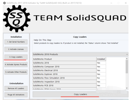Click the Installed column header
The height and width of the screenshot is (100, 135).
click(x=101, y=59)
